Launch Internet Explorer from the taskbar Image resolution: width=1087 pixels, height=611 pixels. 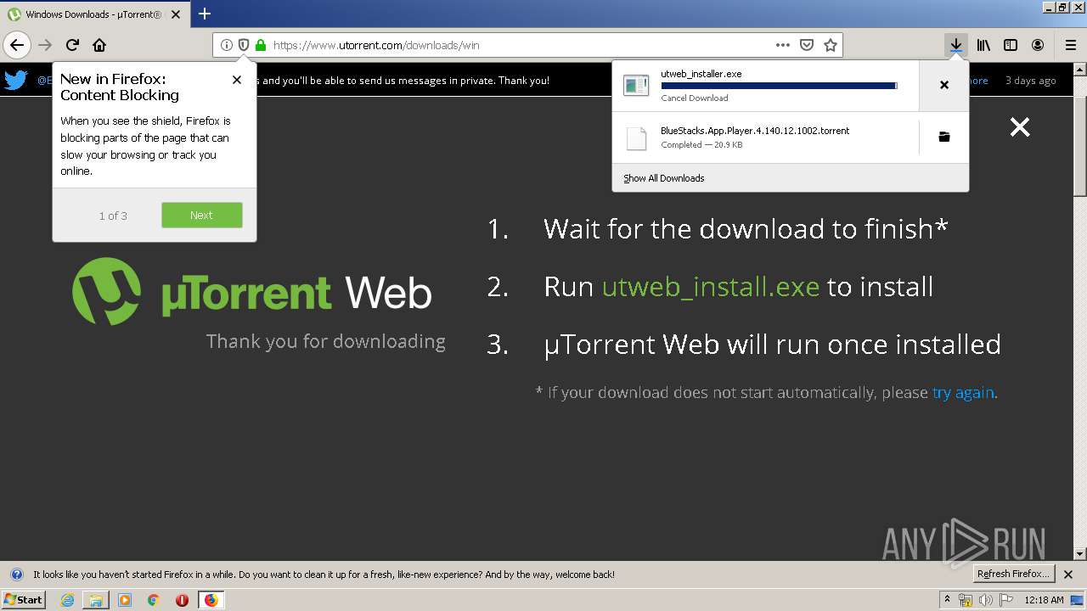(x=68, y=600)
